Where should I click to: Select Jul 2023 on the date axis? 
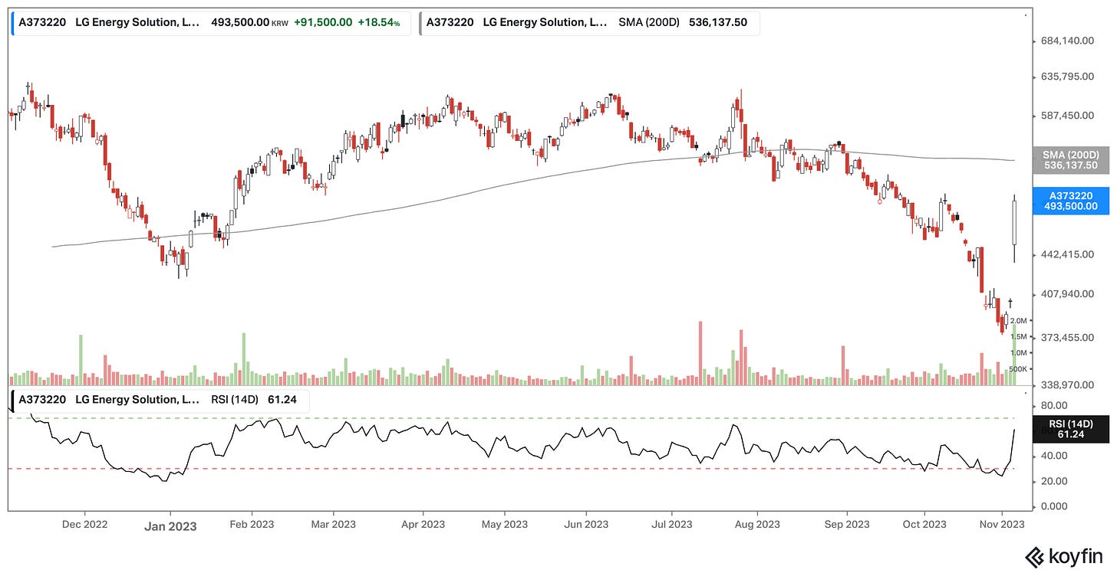click(x=671, y=525)
